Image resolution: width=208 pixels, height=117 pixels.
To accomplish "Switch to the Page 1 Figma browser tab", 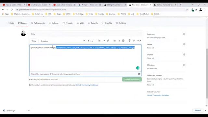I will 90,5.
